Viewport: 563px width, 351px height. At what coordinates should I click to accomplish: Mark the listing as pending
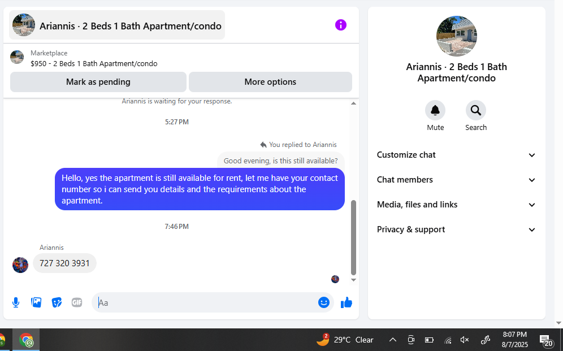98,82
